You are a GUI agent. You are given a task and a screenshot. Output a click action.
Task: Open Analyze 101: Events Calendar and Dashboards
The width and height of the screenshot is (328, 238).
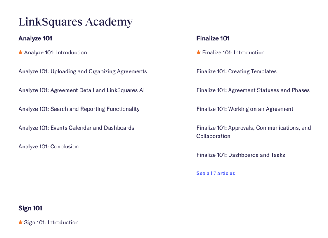tap(76, 128)
